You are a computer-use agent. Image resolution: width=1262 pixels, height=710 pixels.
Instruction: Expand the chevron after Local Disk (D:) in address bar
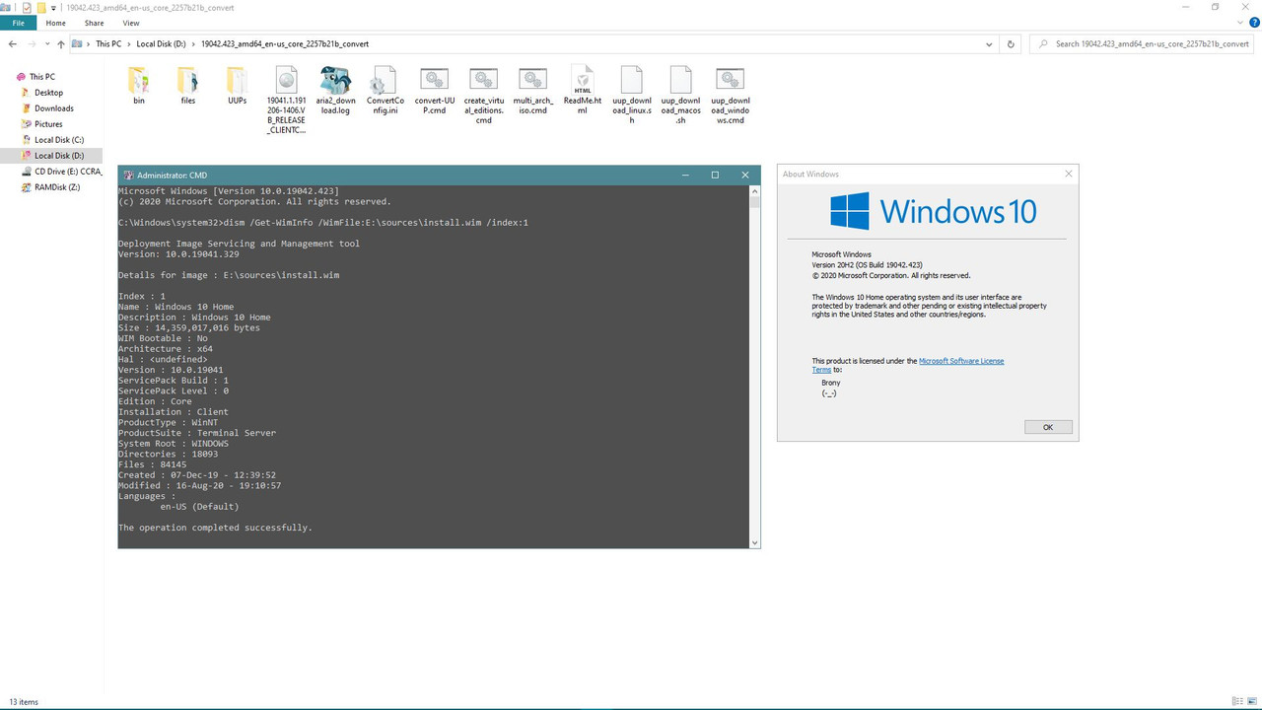click(x=193, y=44)
